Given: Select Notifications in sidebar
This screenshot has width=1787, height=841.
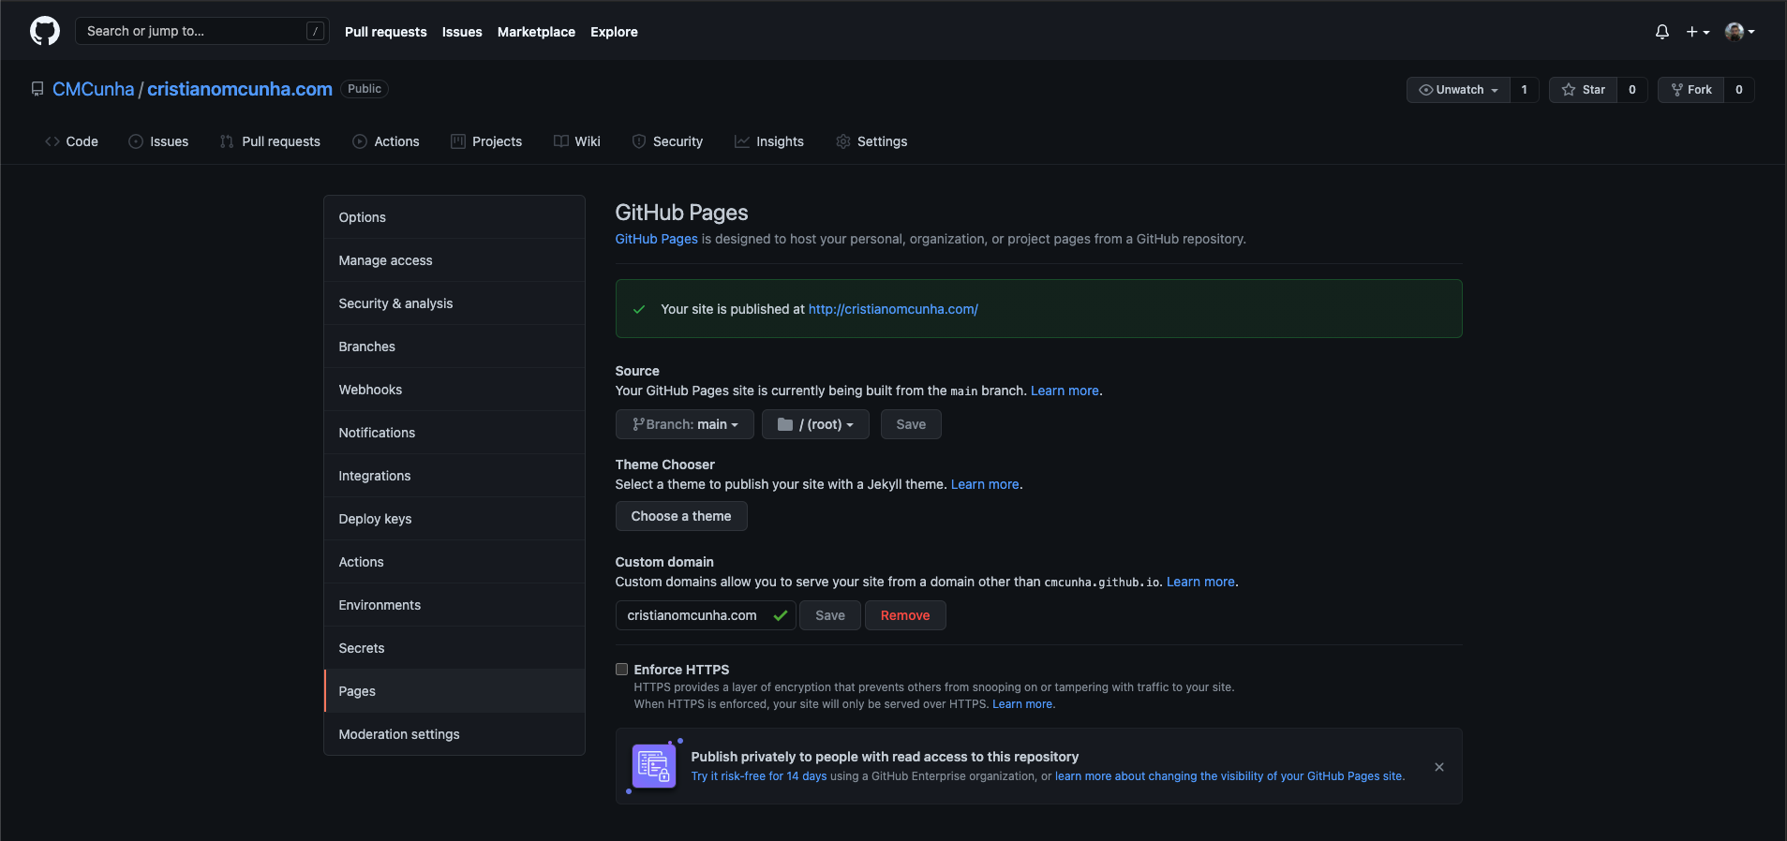Looking at the screenshot, I should (x=454, y=433).
